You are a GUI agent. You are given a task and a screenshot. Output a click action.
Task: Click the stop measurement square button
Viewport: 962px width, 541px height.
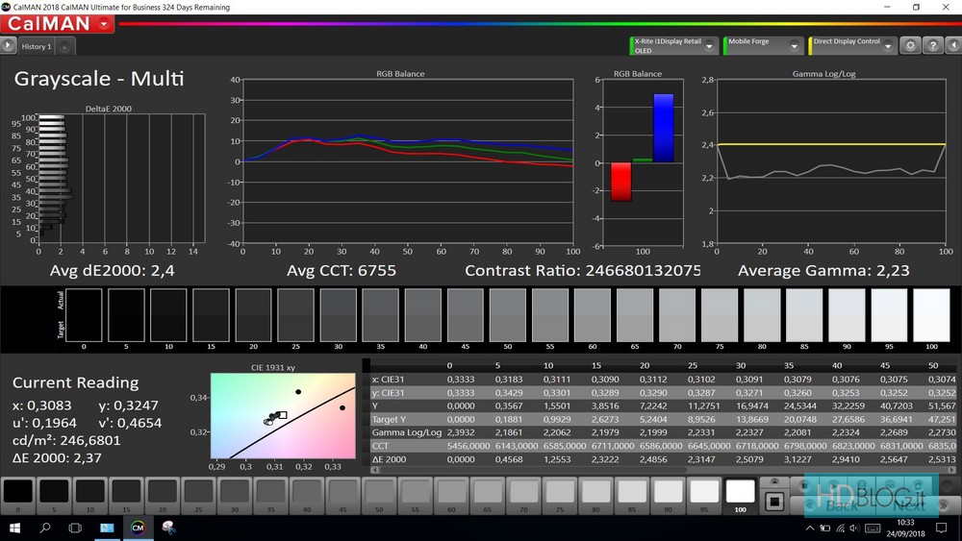point(772,502)
